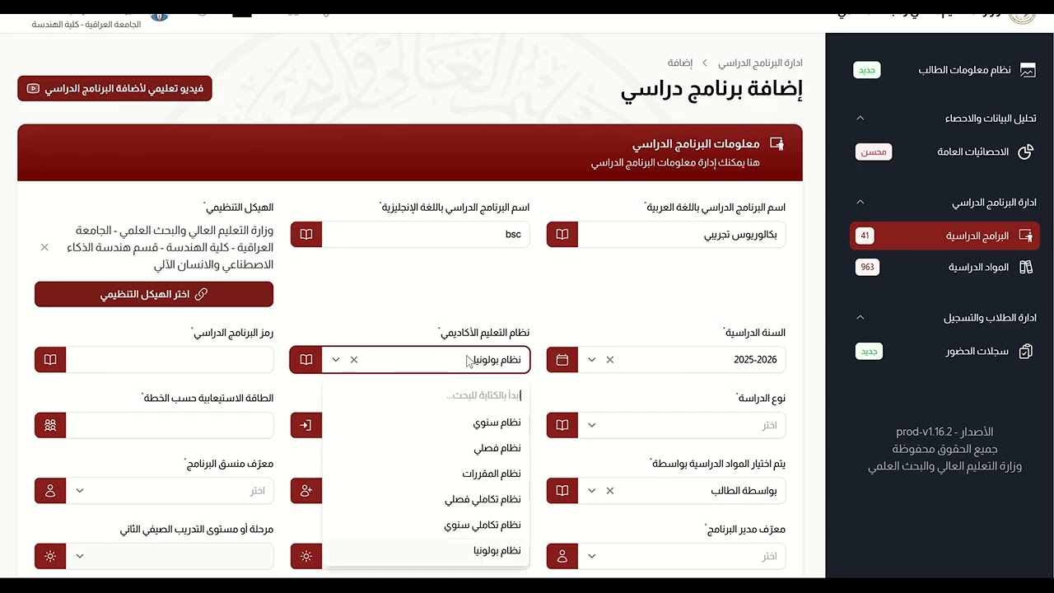Open نظام معلومات الطالب sidebar item

tap(944, 70)
